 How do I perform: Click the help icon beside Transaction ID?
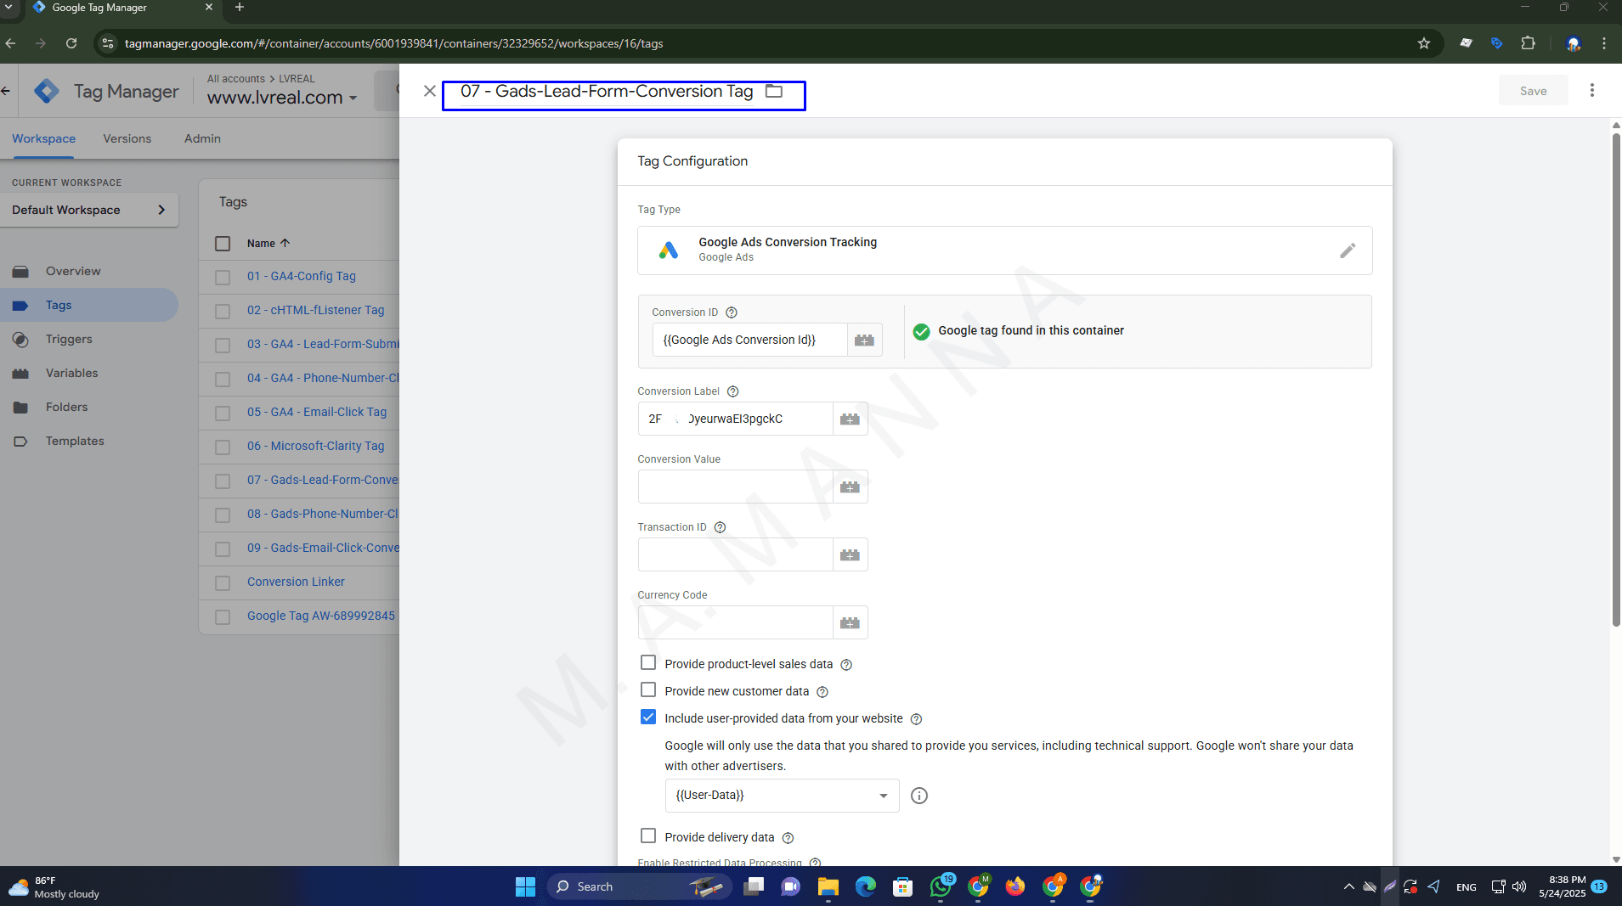(720, 527)
